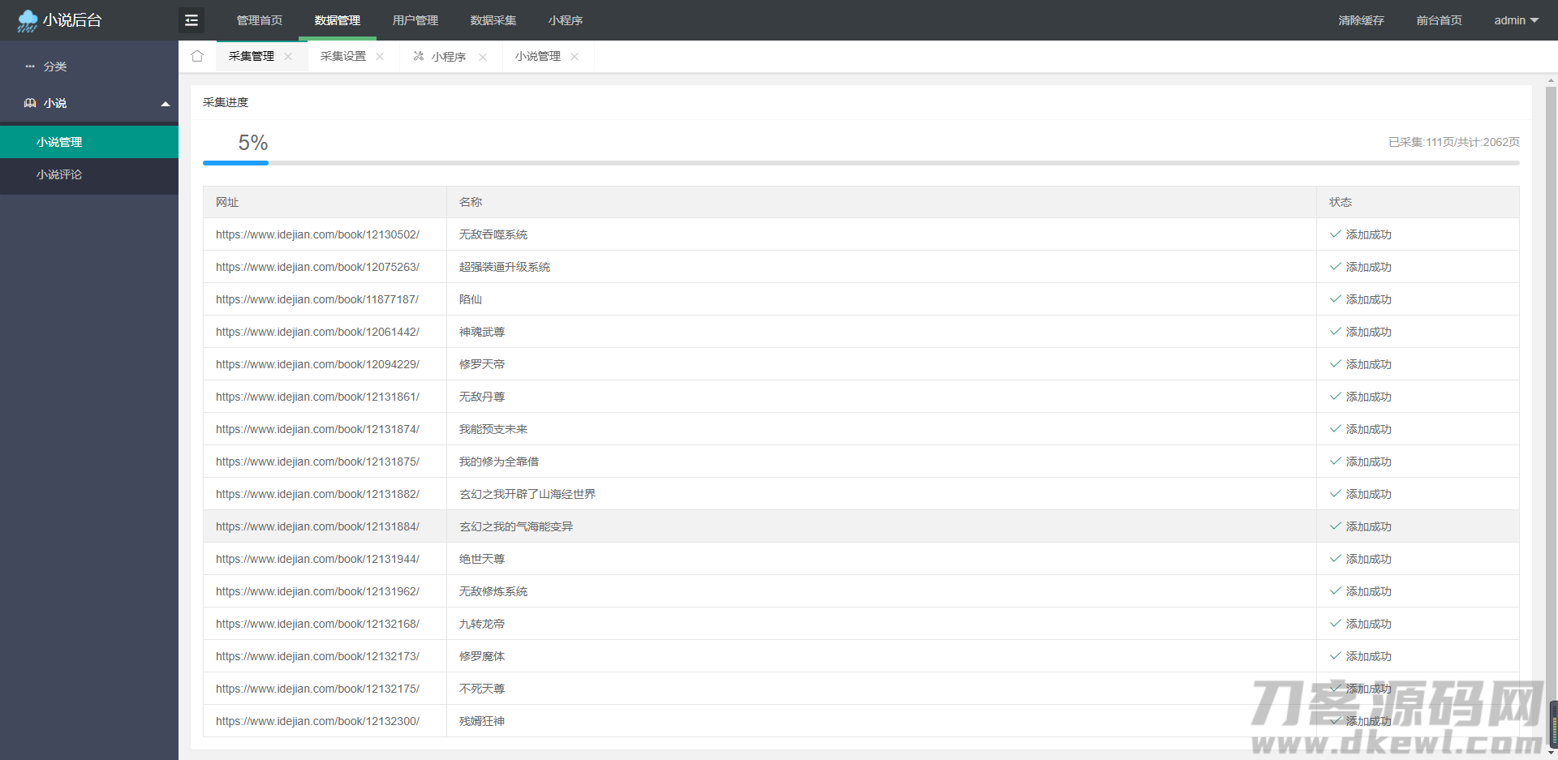Click the 清除缓存 button
The image size is (1558, 760).
click(x=1361, y=20)
